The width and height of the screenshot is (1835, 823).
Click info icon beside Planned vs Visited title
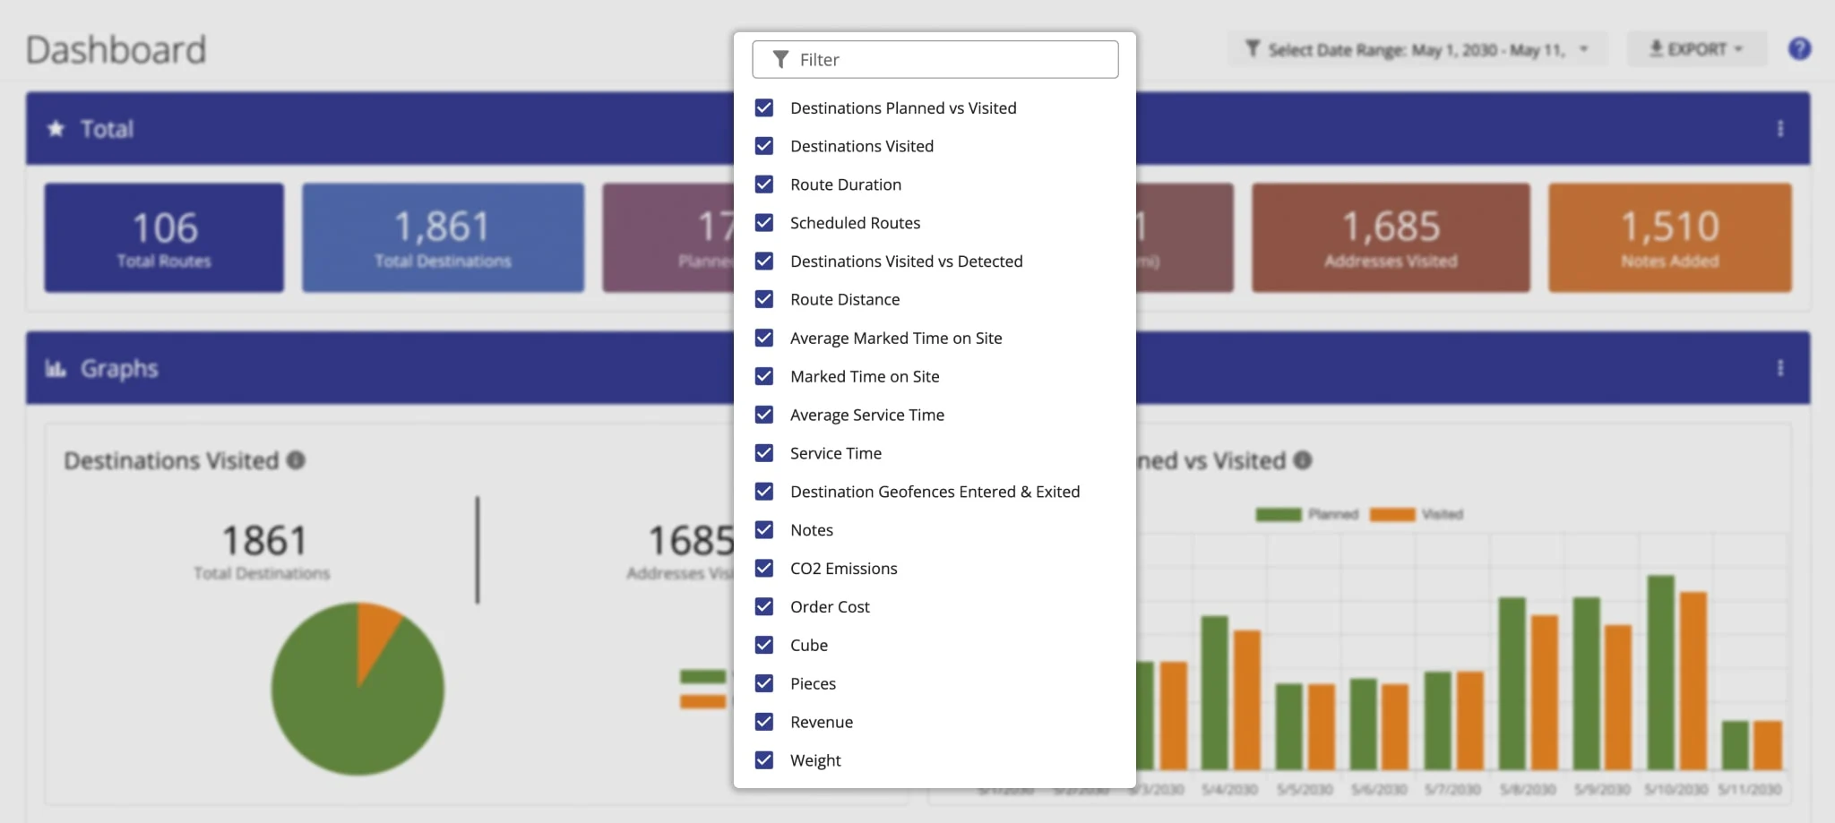tap(1303, 460)
